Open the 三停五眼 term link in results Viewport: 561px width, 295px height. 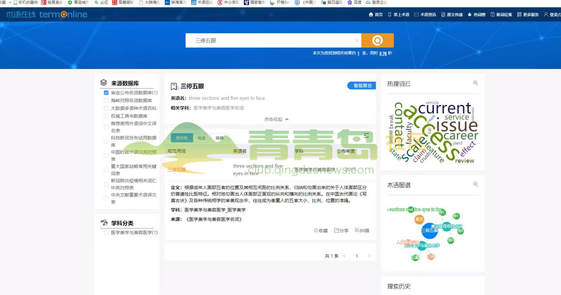point(177,169)
